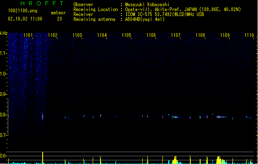Screen dimensions: 258x164
Task: Click the antenna A504HB(yagi 4el) text
Action: 145,19
